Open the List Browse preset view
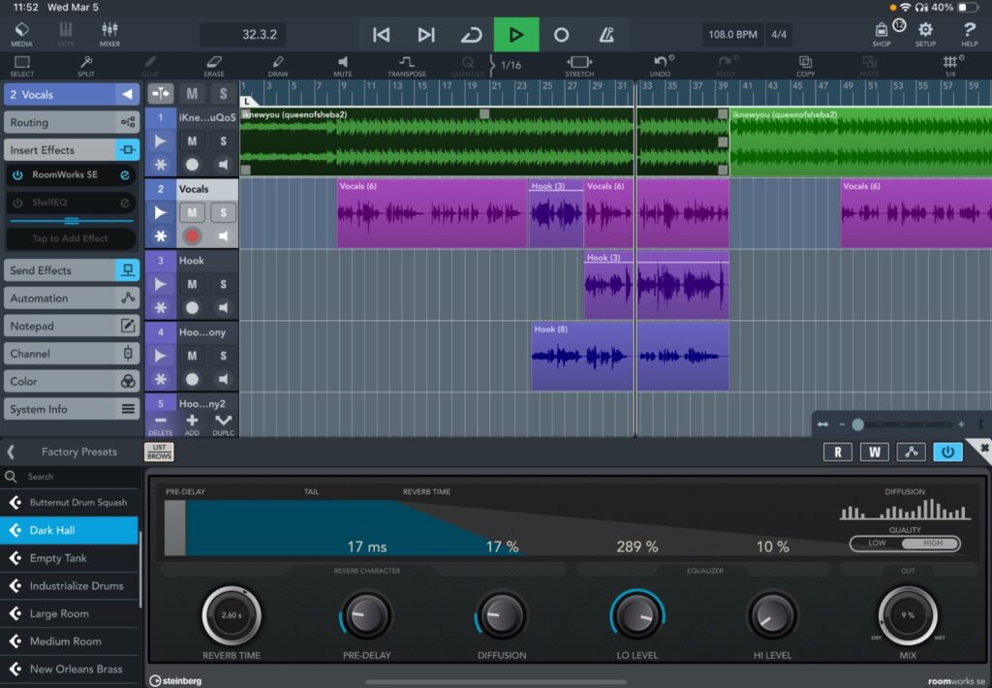The width and height of the screenshot is (992, 688). [x=159, y=452]
